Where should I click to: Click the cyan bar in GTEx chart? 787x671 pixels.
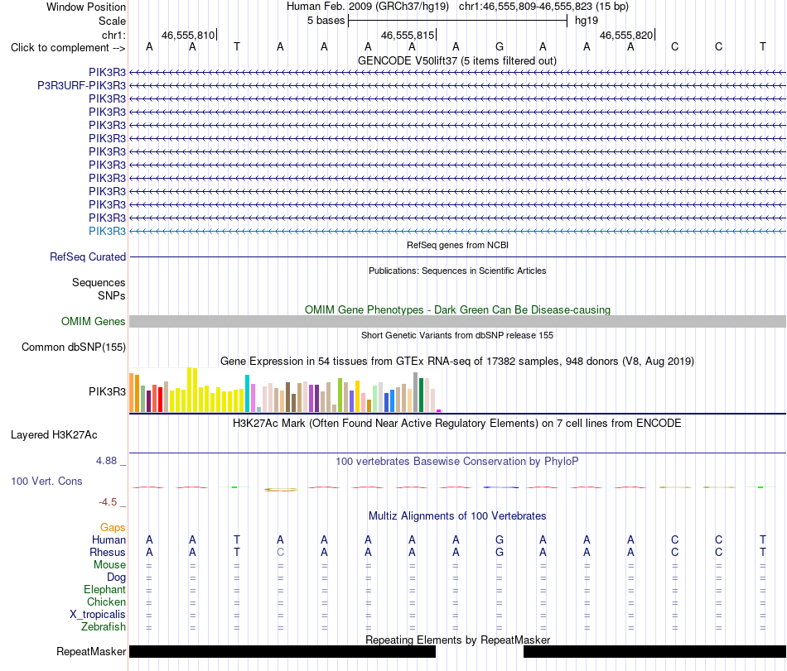tap(247, 393)
